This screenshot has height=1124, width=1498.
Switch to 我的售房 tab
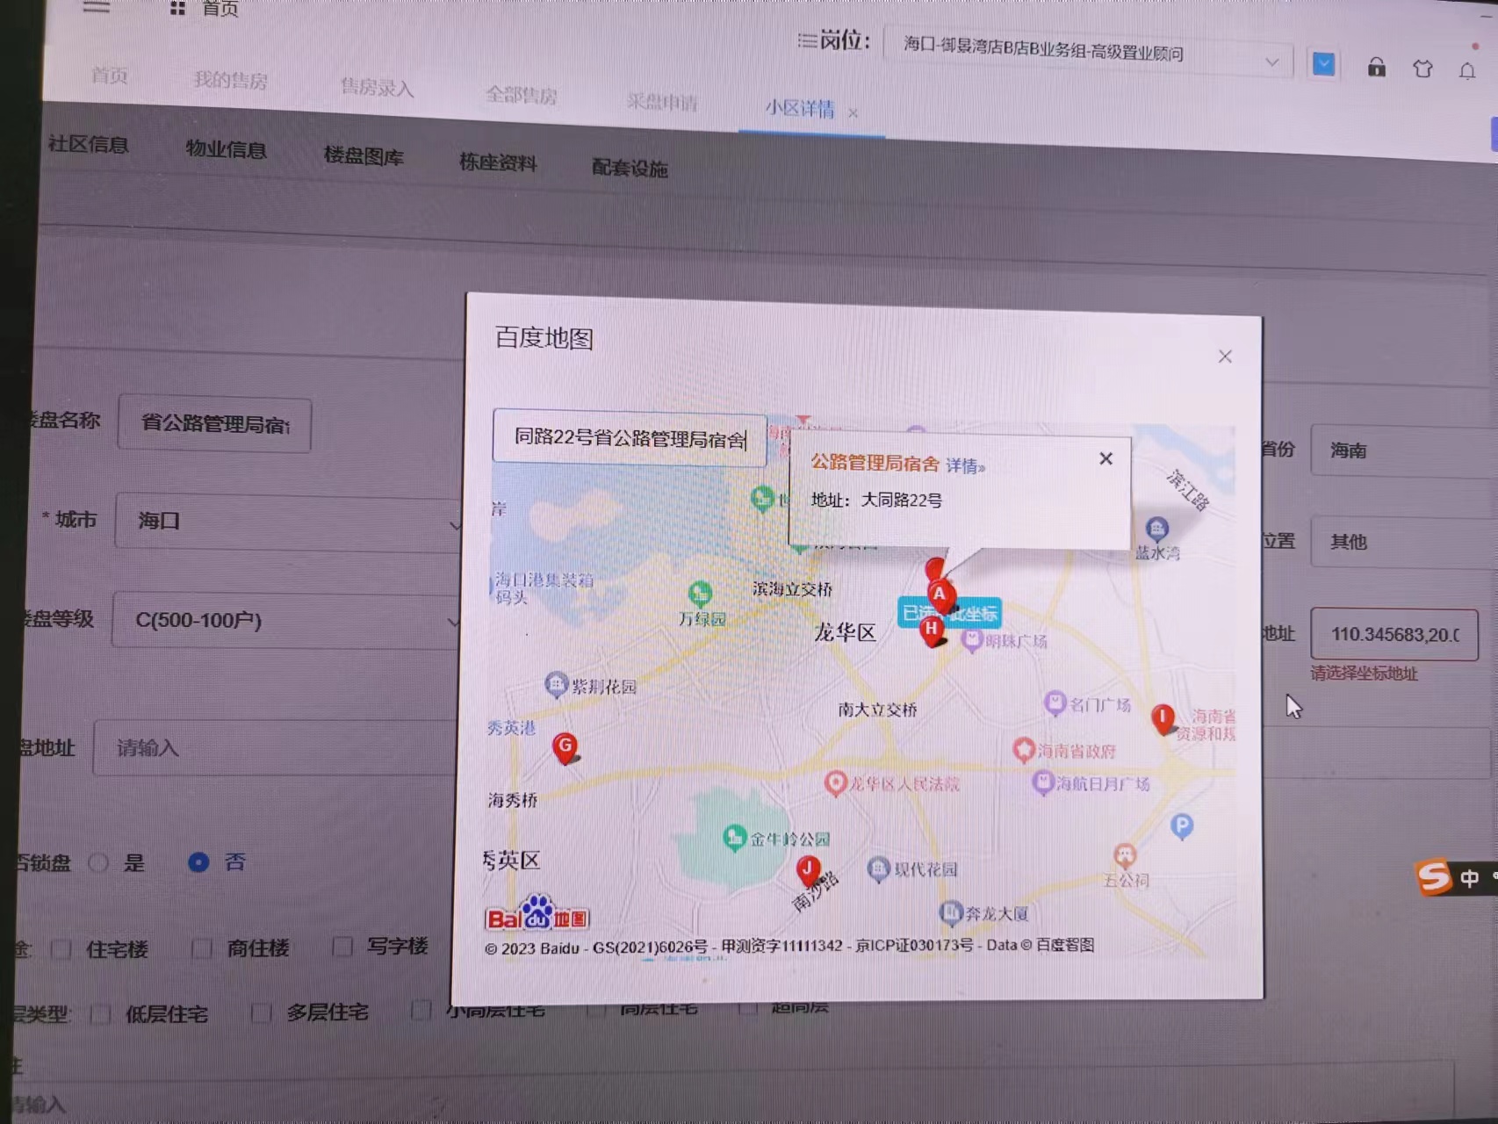(x=230, y=81)
